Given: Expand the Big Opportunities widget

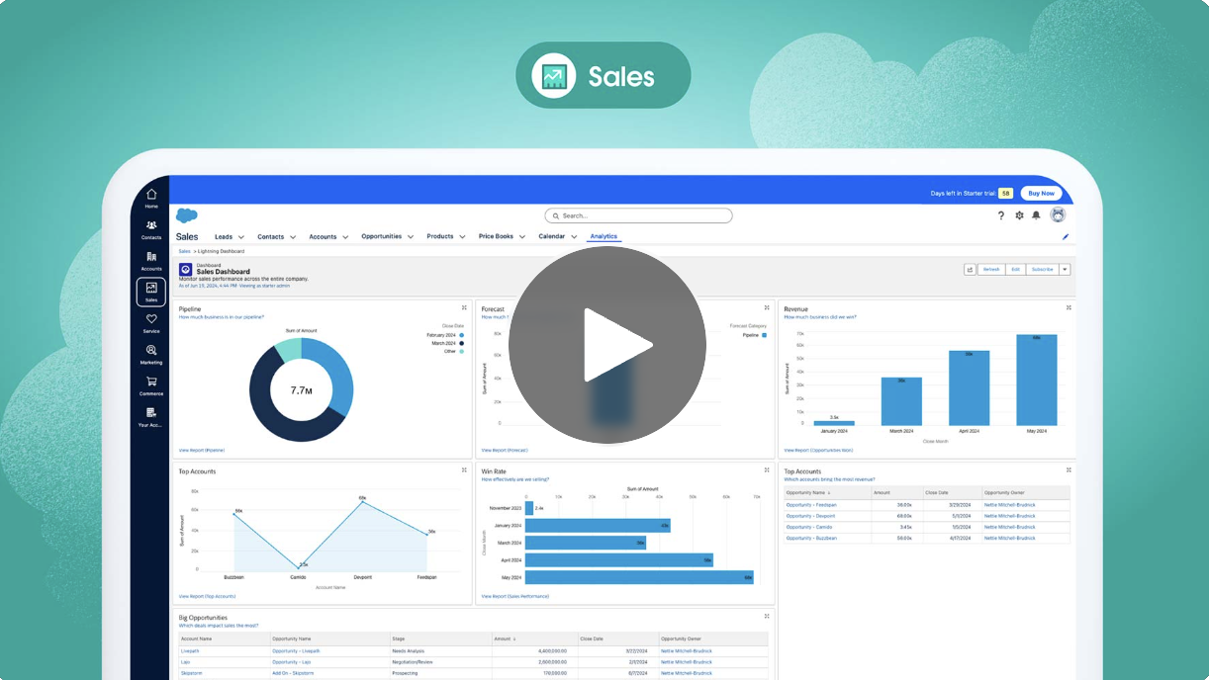Looking at the screenshot, I should point(767,617).
